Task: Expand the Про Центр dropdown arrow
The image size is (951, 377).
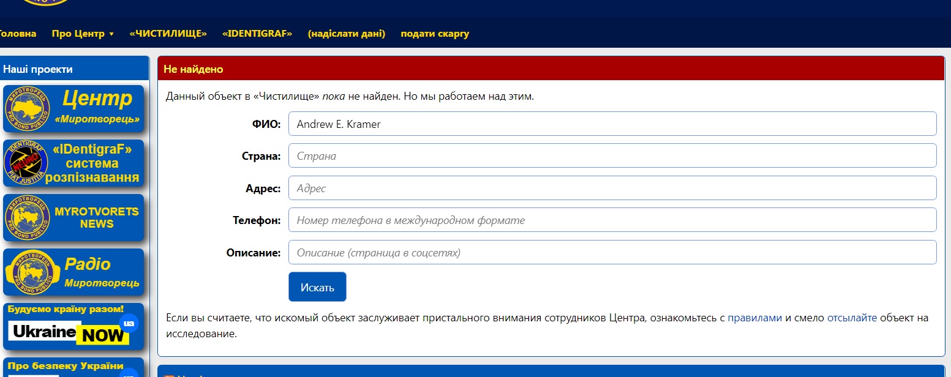Action: 111,34
